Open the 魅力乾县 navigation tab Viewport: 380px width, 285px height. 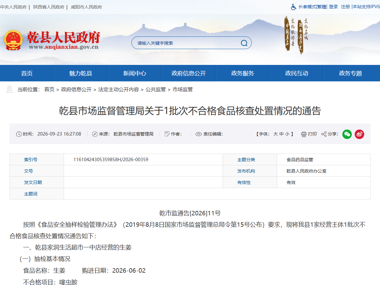pos(81,73)
